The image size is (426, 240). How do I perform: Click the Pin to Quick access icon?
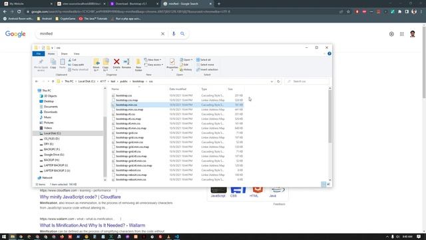[41, 62]
